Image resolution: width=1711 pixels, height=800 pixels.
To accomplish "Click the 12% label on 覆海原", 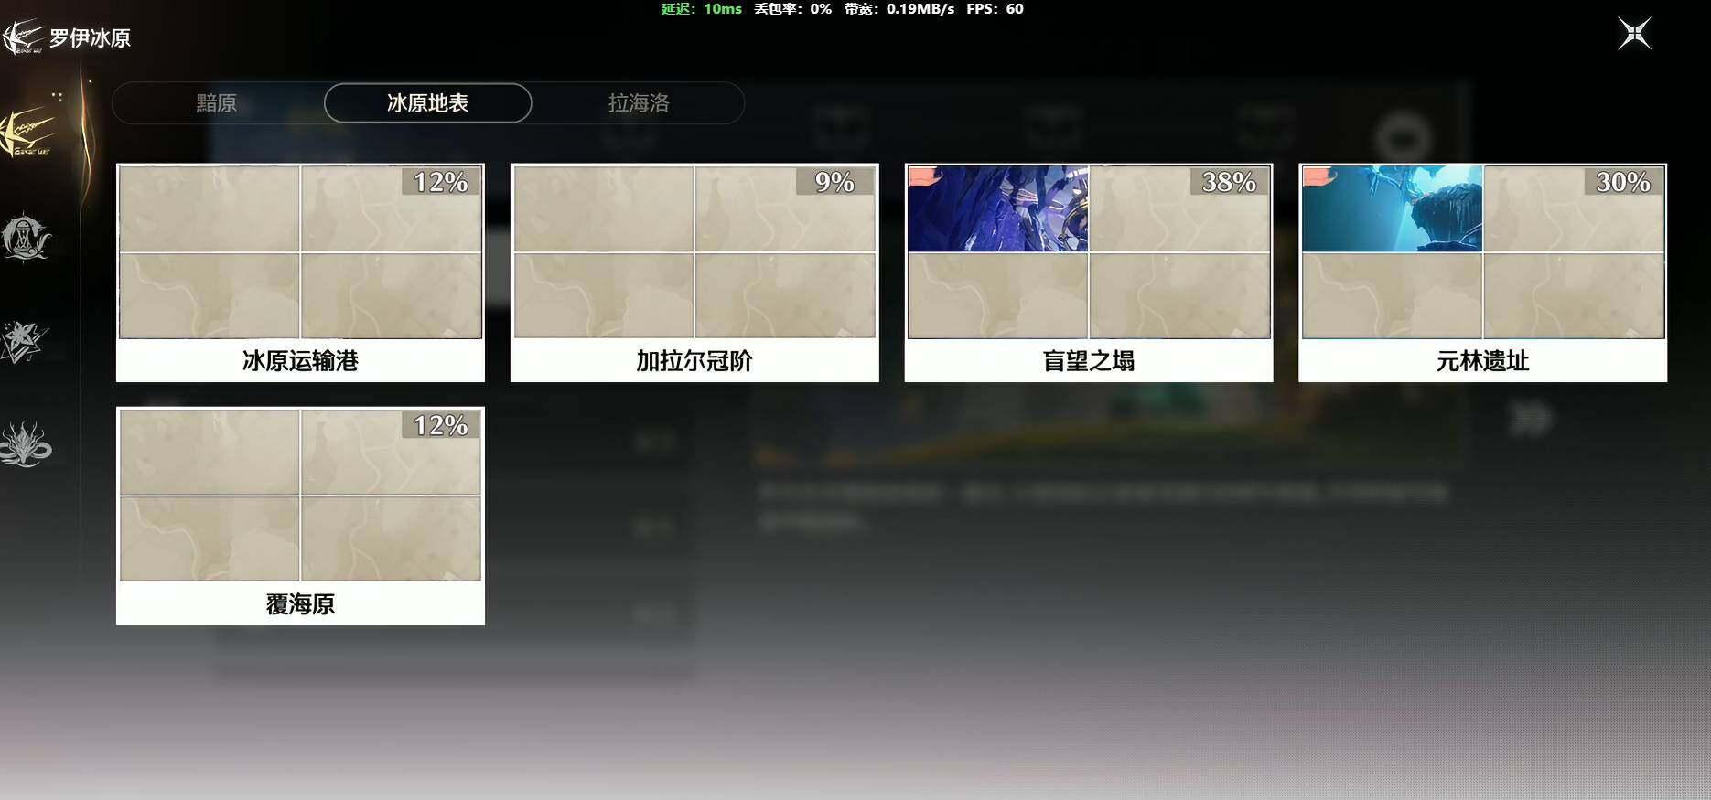I will tap(440, 425).
